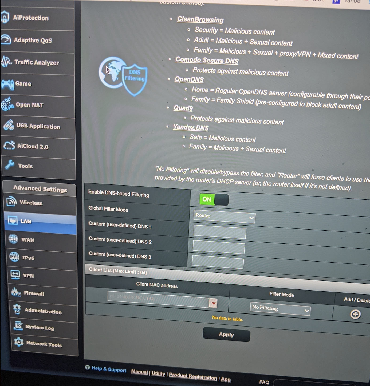Open the CleanBrowsing link

[x=200, y=19]
